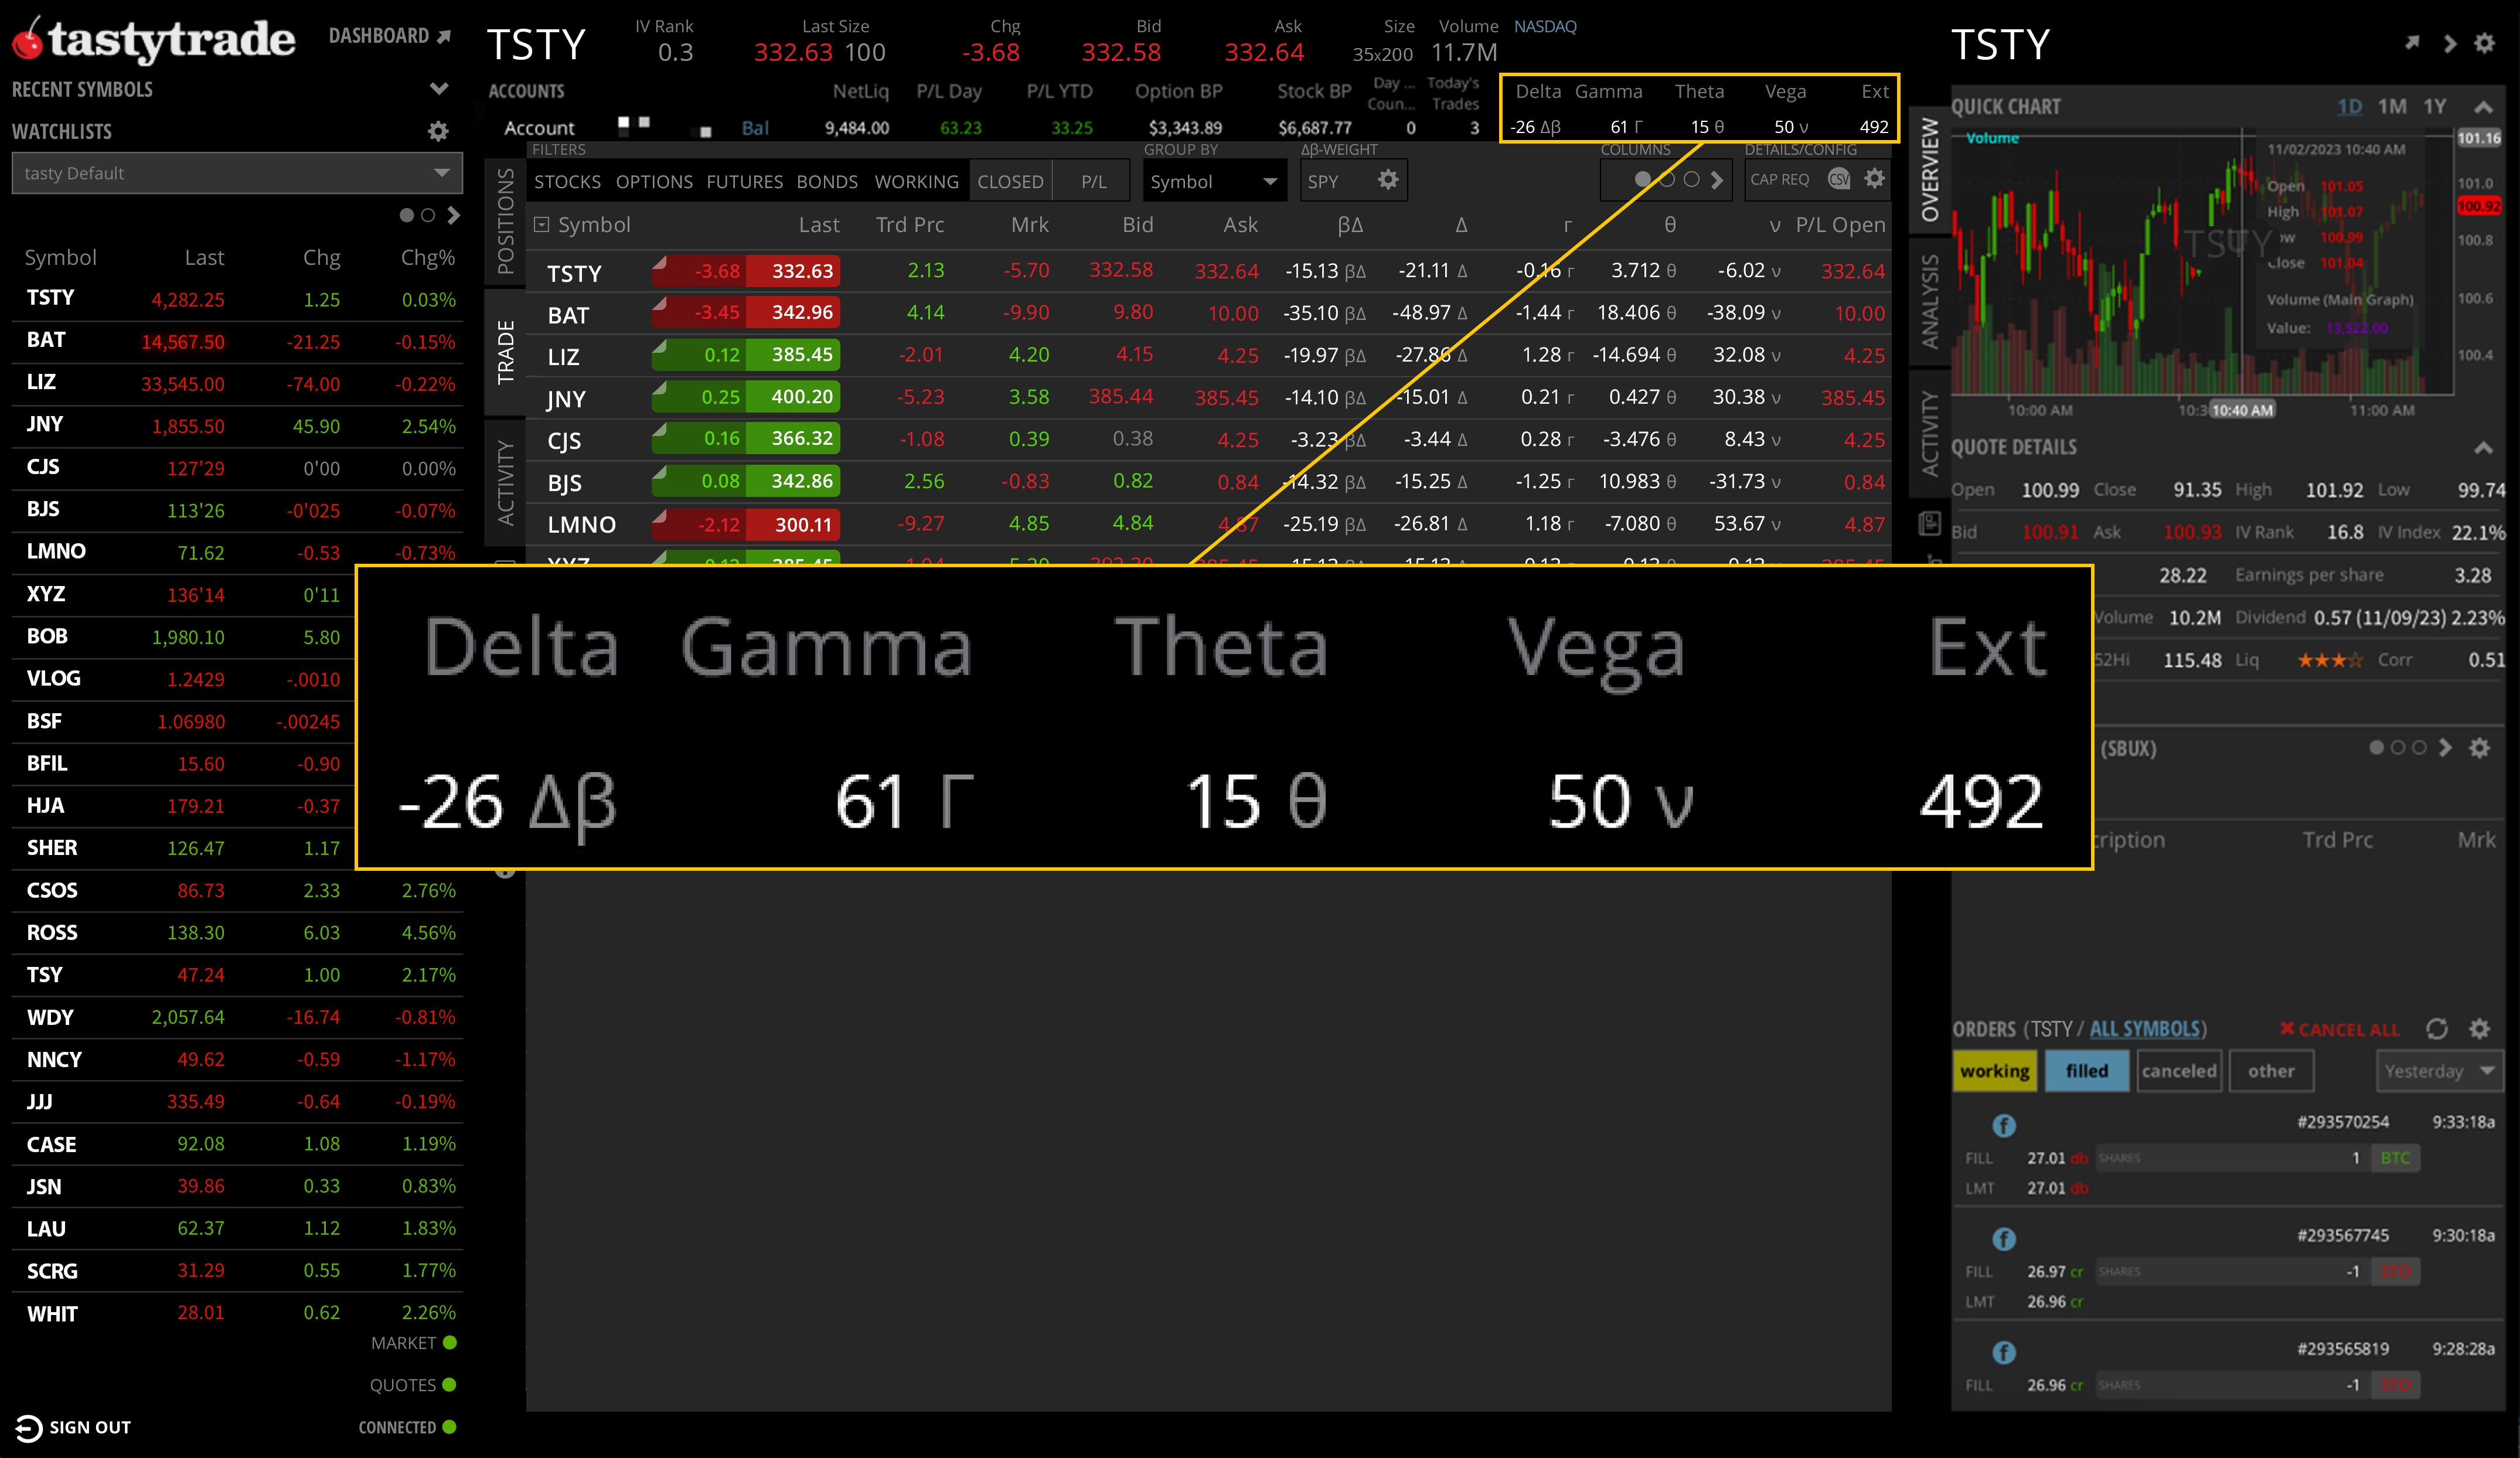
Task: Toggle the working orders filter
Action: (x=1994, y=1070)
